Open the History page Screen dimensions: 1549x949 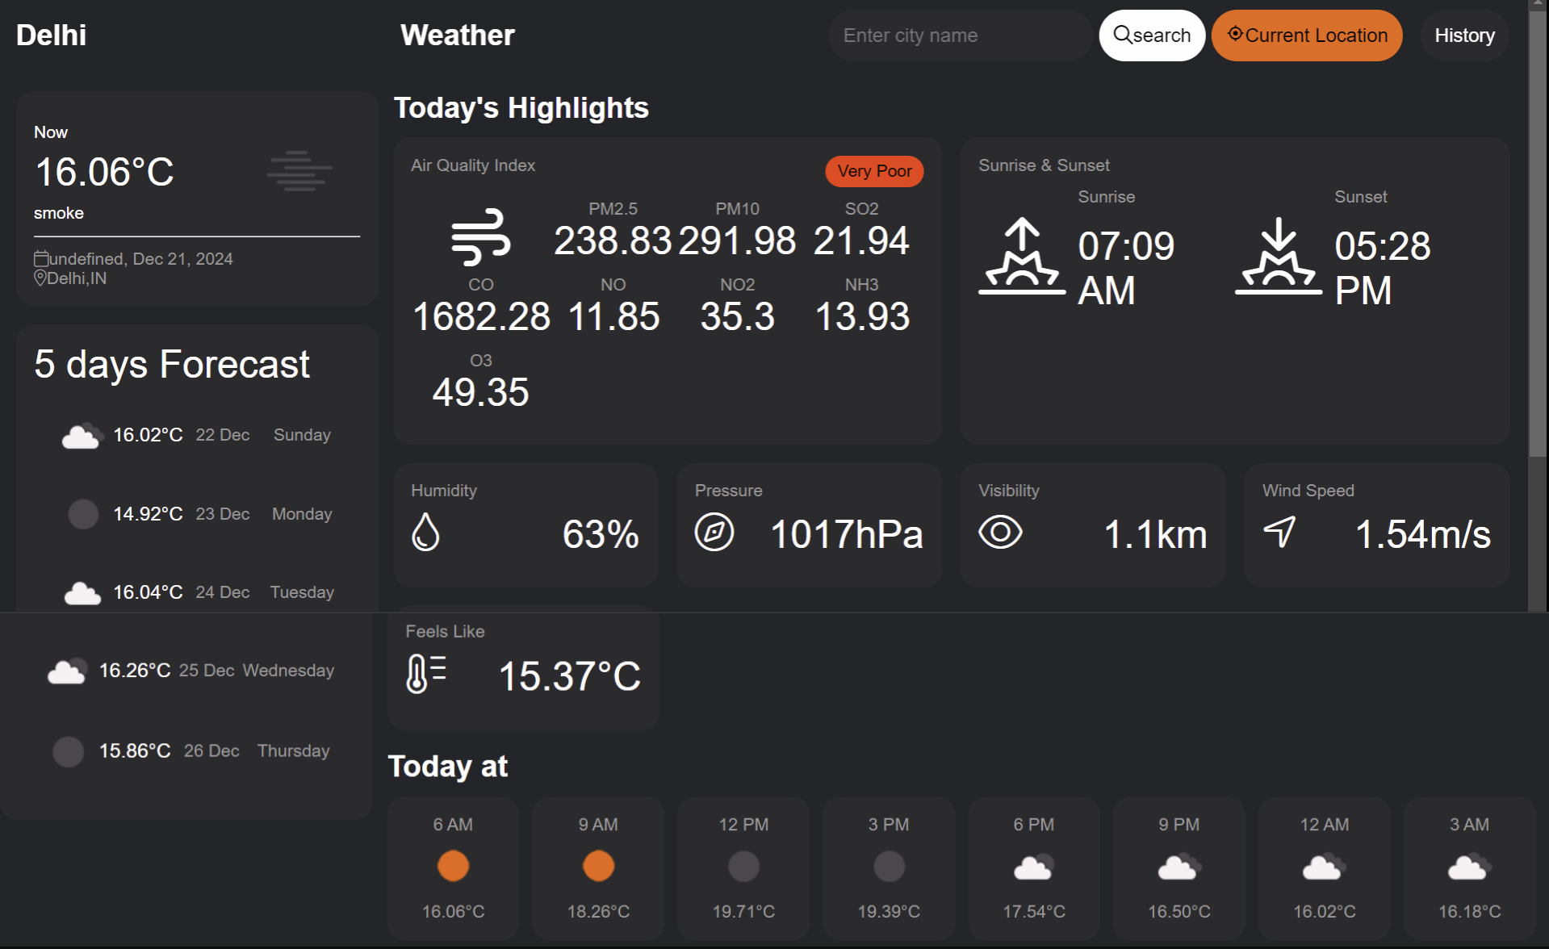tap(1464, 36)
